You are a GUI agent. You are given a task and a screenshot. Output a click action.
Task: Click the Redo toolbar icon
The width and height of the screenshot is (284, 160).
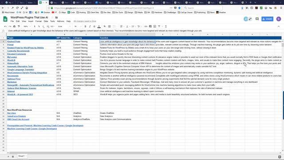coord(10,27)
